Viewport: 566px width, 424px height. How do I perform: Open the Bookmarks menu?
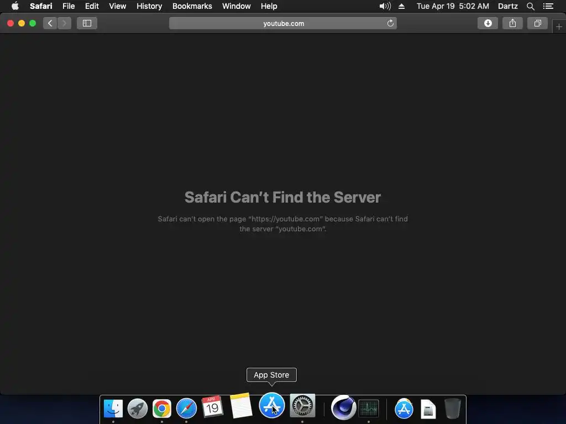coord(192,6)
